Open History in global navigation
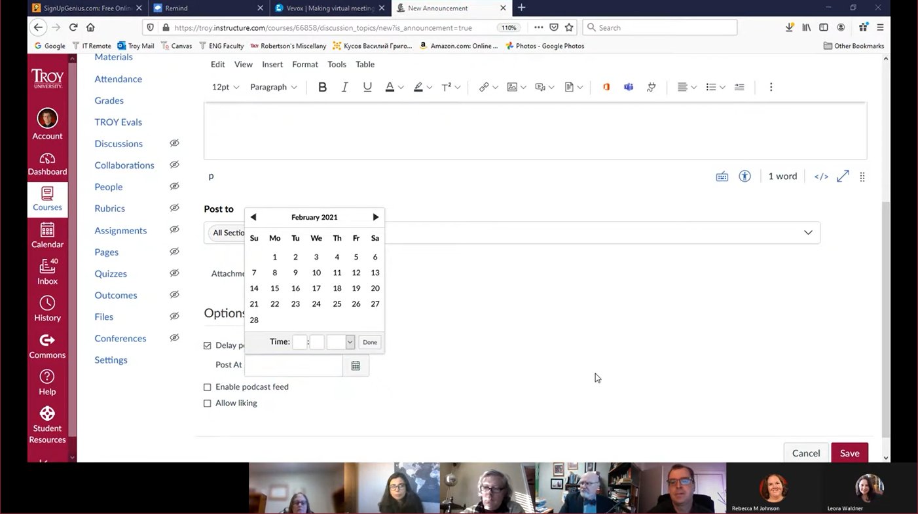Screen dimensions: 918x514 pyautogui.click(x=47, y=309)
